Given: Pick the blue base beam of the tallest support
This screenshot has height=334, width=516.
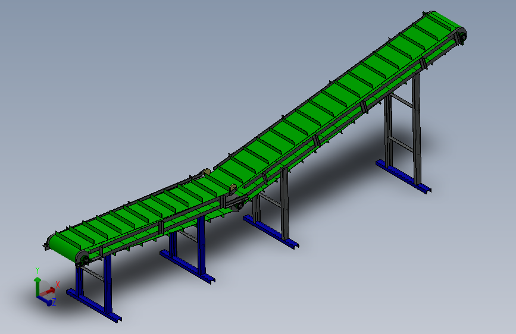Looking at the screenshot, I should pos(404,177).
